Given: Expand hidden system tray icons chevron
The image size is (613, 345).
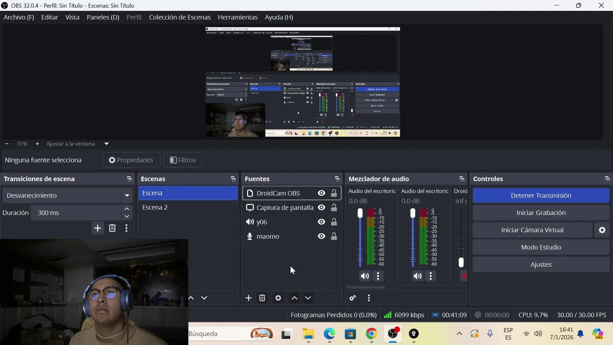Looking at the screenshot, I should coord(459,334).
